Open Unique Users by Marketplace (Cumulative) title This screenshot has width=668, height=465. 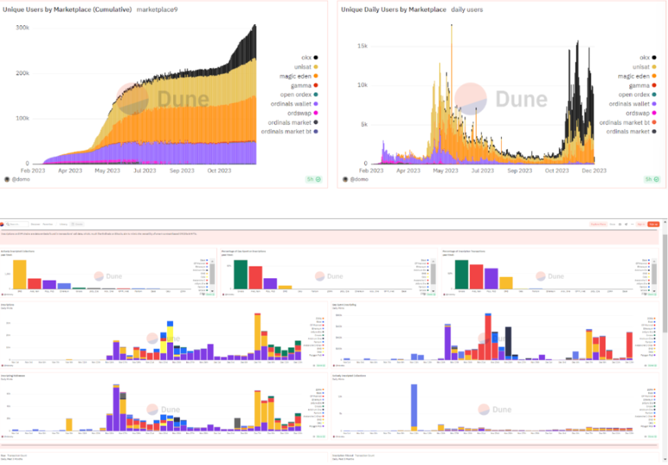67,10
